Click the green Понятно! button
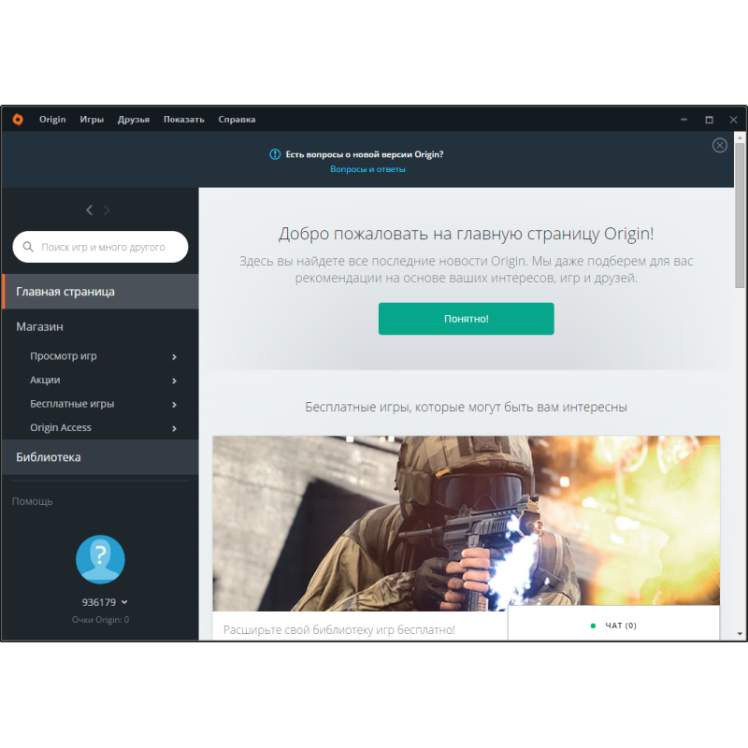Viewport: 748px width, 748px height. click(x=466, y=319)
